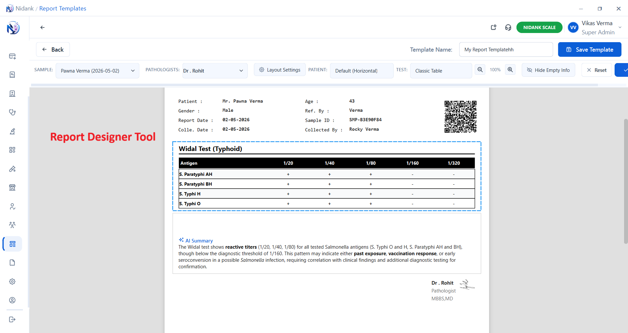This screenshot has height=333, width=628.
Task: Click the Report Date value 02-05-2026
Action: pyautogui.click(x=236, y=120)
